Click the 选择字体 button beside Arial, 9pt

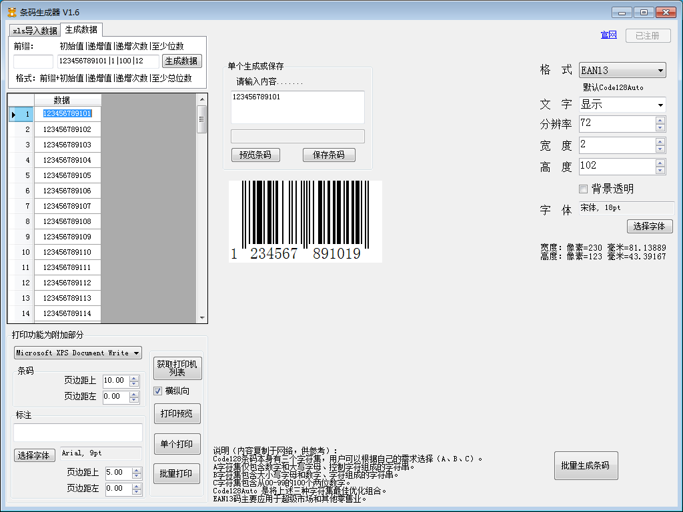click(x=35, y=455)
